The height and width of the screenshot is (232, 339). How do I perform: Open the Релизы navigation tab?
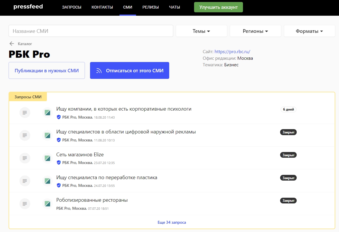click(x=150, y=7)
